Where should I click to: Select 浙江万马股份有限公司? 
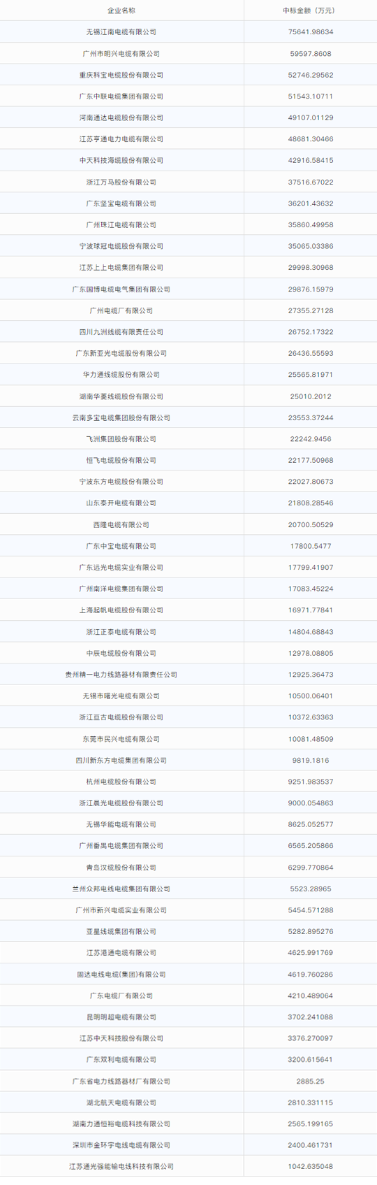pyautogui.click(x=121, y=182)
